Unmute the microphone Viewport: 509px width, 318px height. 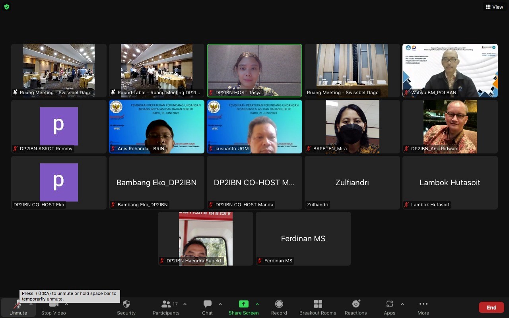pyautogui.click(x=18, y=305)
